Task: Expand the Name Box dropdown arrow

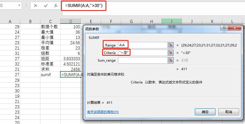Action: [x=19, y=5]
